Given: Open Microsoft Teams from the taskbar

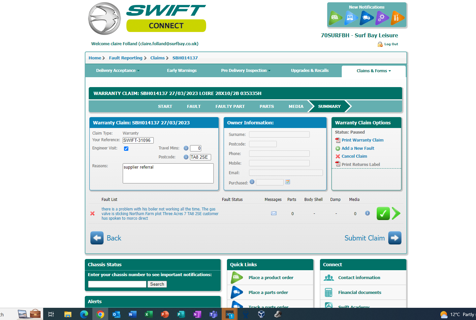Looking at the screenshot, I should tap(213, 314).
